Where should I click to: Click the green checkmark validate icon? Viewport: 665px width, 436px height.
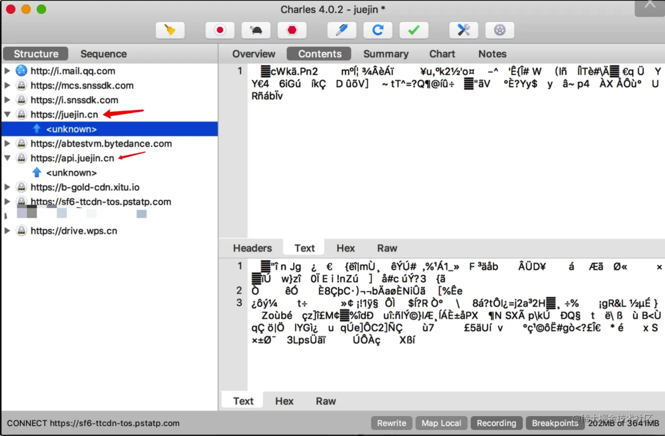[414, 30]
